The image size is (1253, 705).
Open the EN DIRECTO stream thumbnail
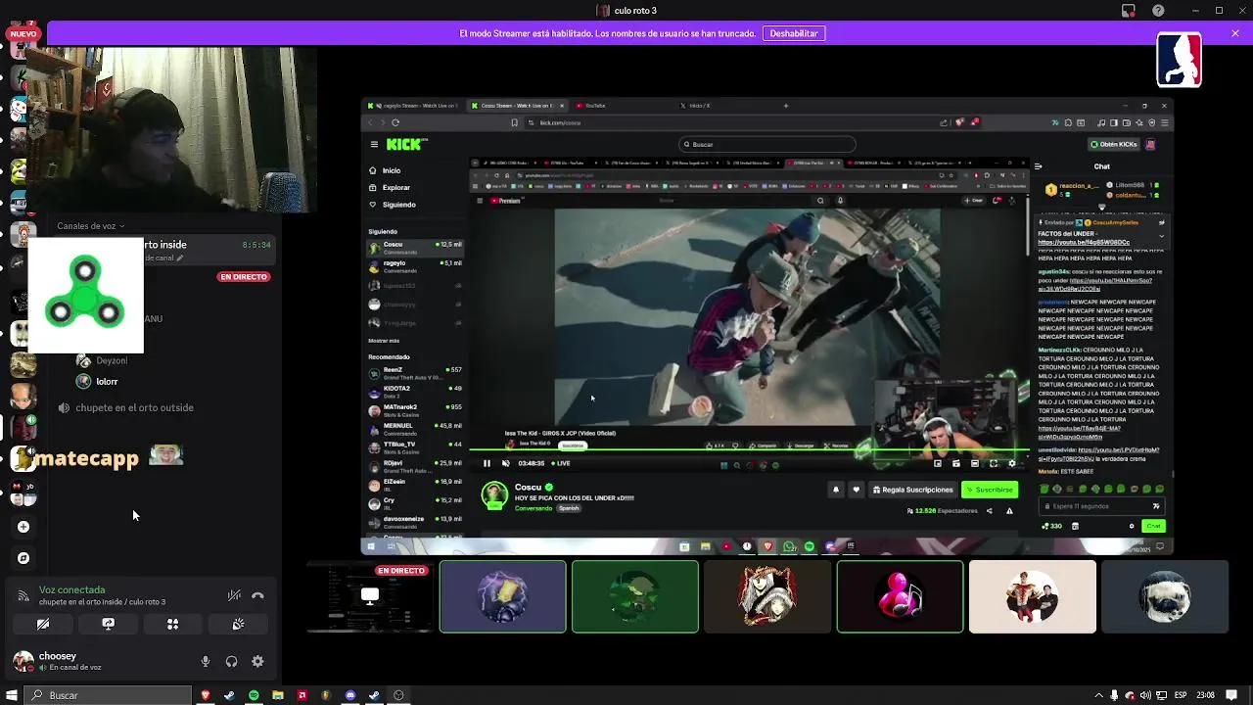point(370,596)
